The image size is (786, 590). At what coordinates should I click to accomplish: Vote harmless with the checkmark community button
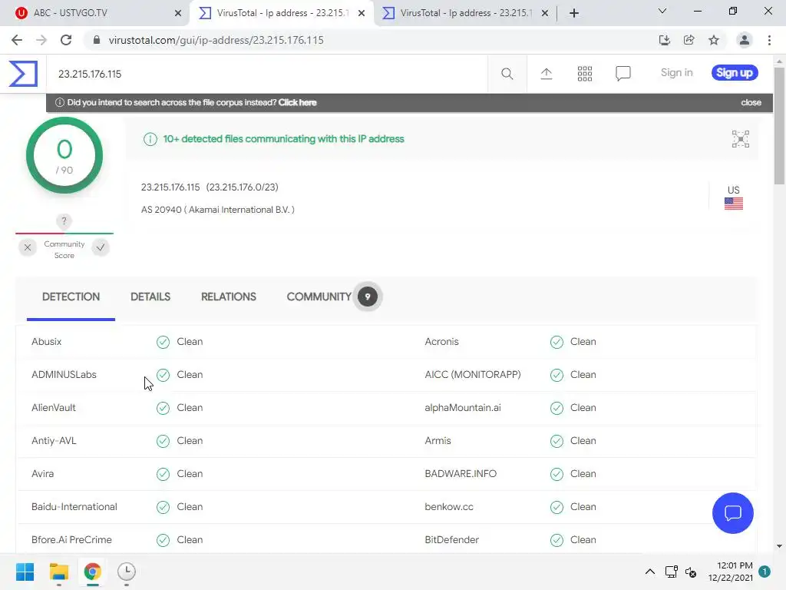coord(101,247)
